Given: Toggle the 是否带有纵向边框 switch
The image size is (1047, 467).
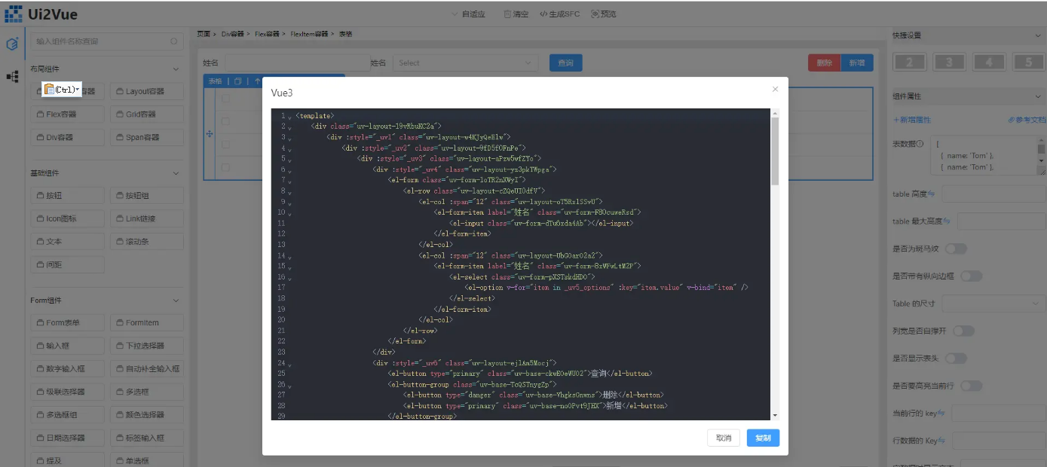Looking at the screenshot, I should point(971,276).
